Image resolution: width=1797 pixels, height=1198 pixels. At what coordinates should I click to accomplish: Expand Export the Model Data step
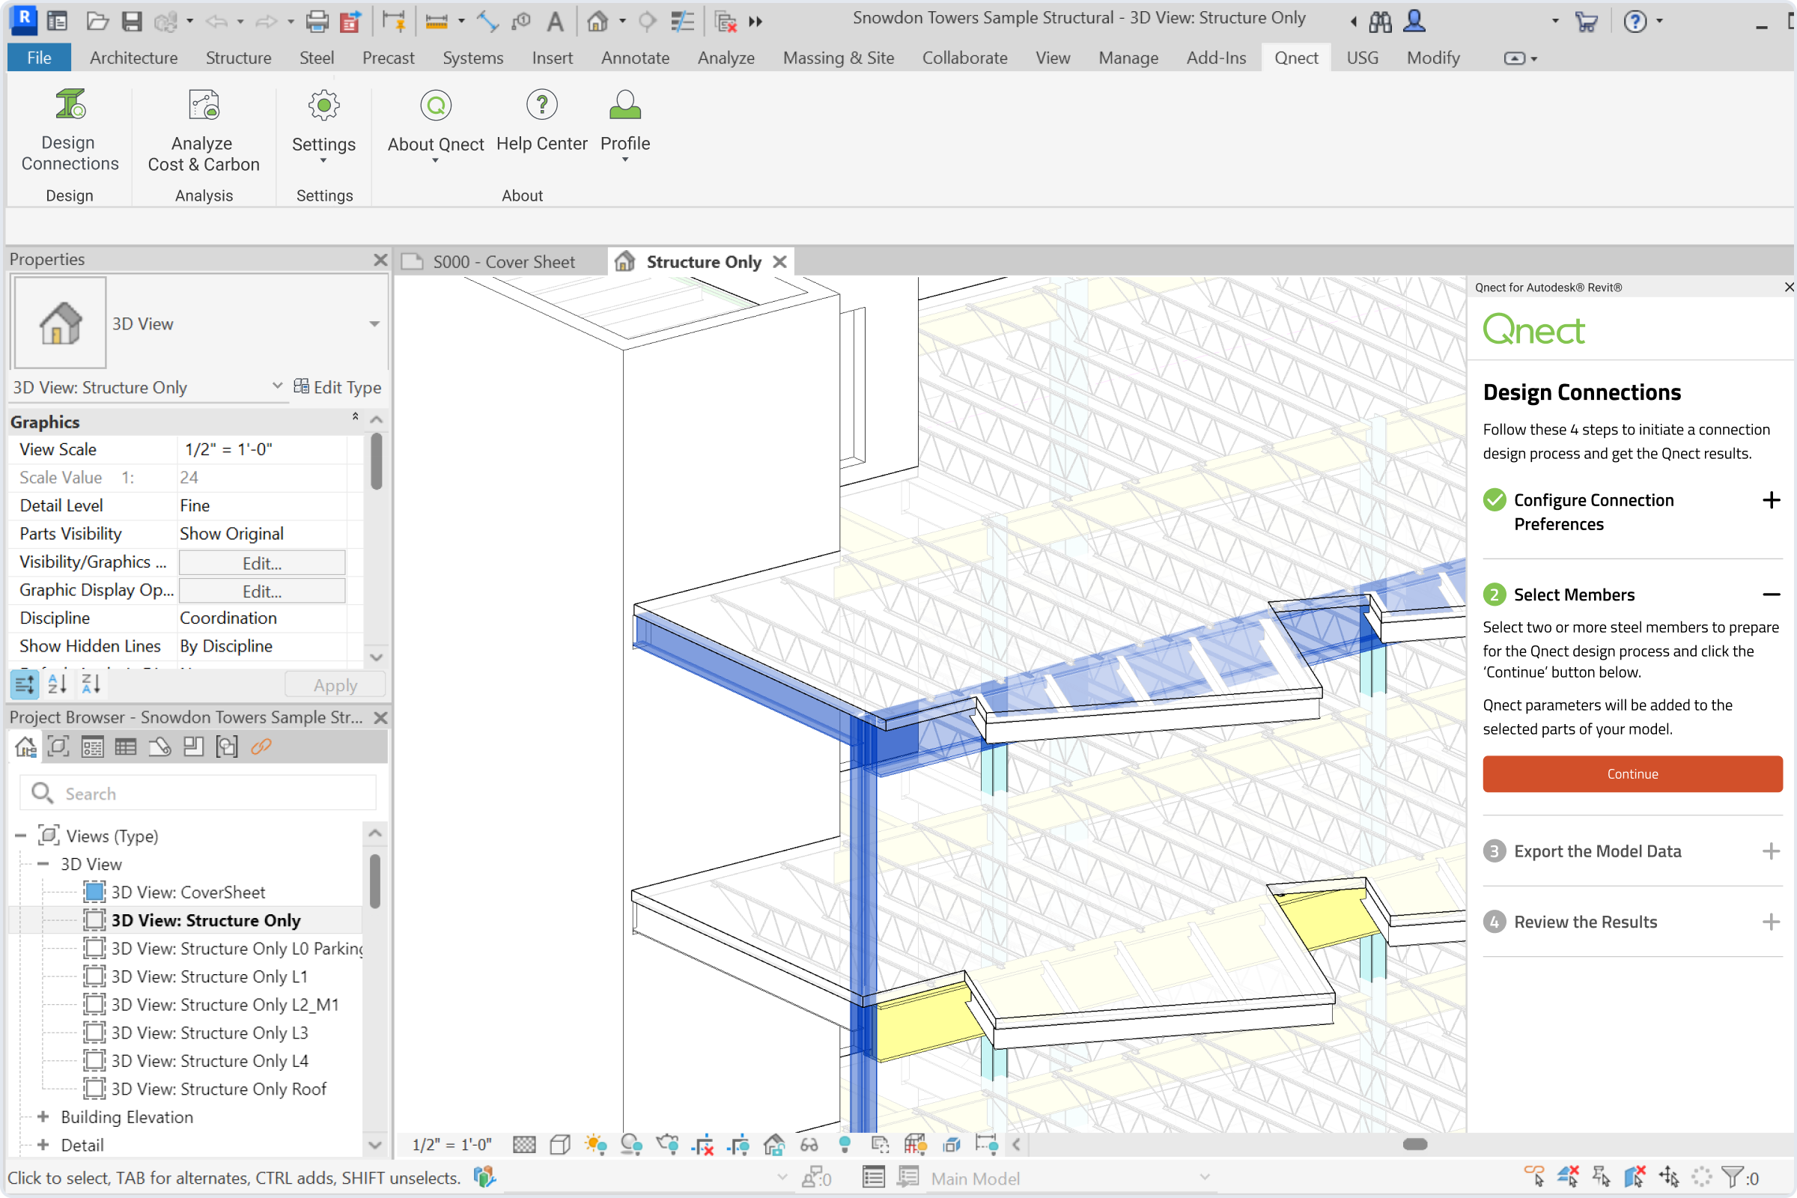point(1770,851)
